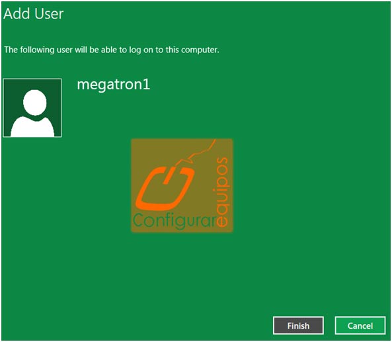Click the Finish button
392x342 pixels.
pos(298,325)
